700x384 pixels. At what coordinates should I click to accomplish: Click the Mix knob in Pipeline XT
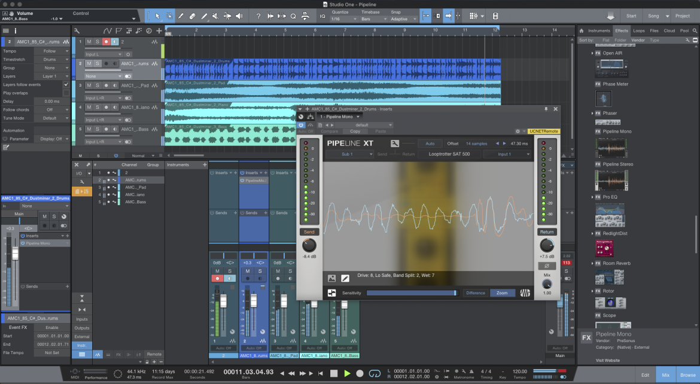point(547,284)
